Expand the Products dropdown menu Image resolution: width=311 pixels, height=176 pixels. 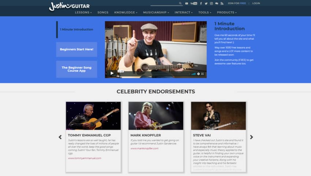(227, 12)
